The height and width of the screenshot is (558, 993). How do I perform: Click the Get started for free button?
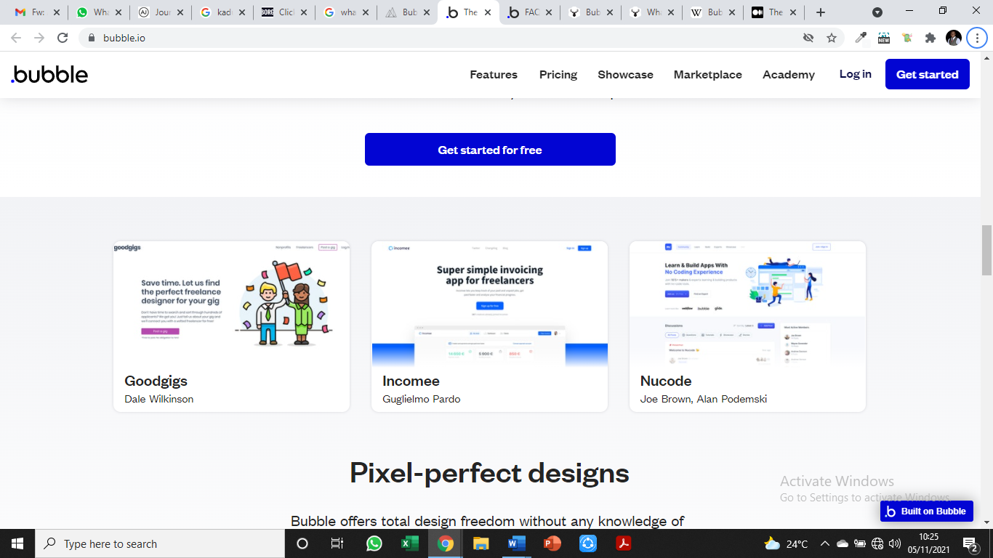[490, 150]
